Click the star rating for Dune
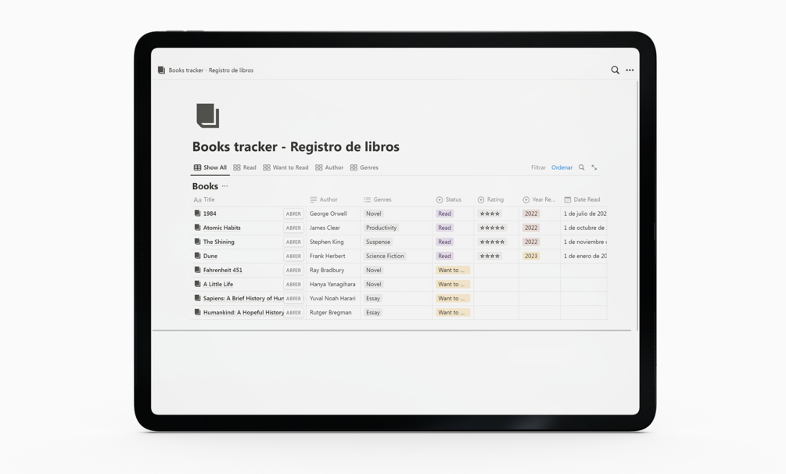This screenshot has width=786, height=474. point(490,256)
